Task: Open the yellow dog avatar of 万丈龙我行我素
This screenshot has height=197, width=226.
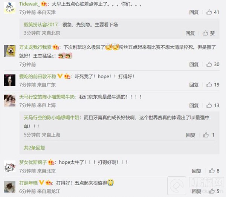Action: click(x=10, y=51)
